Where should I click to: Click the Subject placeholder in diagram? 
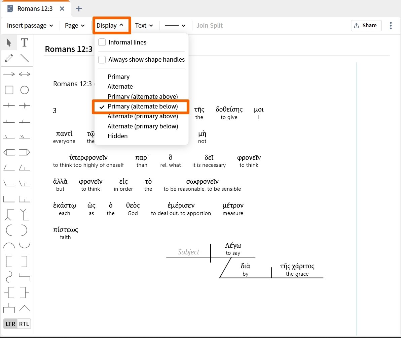tap(188, 252)
